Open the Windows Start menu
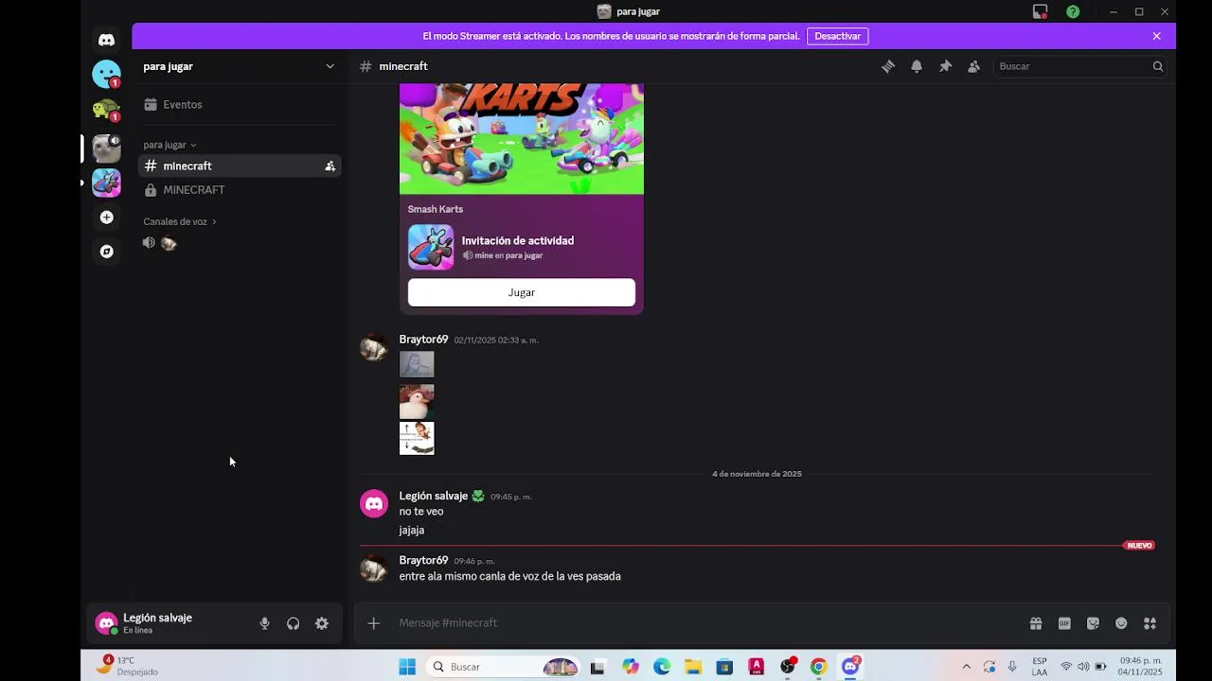Image resolution: width=1212 pixels, height=681 pixels. coord(407,667)
